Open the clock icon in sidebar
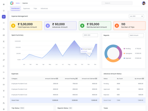 point(4,23)
